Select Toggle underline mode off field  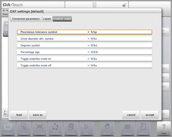pyautogui.click(x=84, y=66)
